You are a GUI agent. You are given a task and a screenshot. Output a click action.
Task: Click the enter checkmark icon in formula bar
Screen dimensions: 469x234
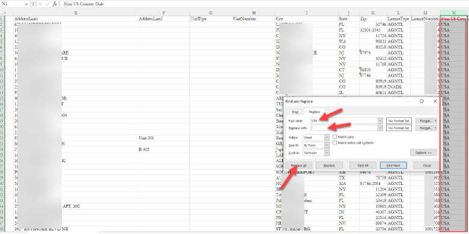[x=47, y=4]
